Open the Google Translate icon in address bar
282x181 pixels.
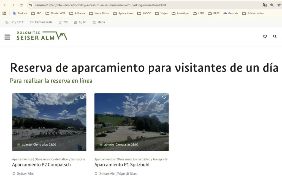tap(265, 5)
